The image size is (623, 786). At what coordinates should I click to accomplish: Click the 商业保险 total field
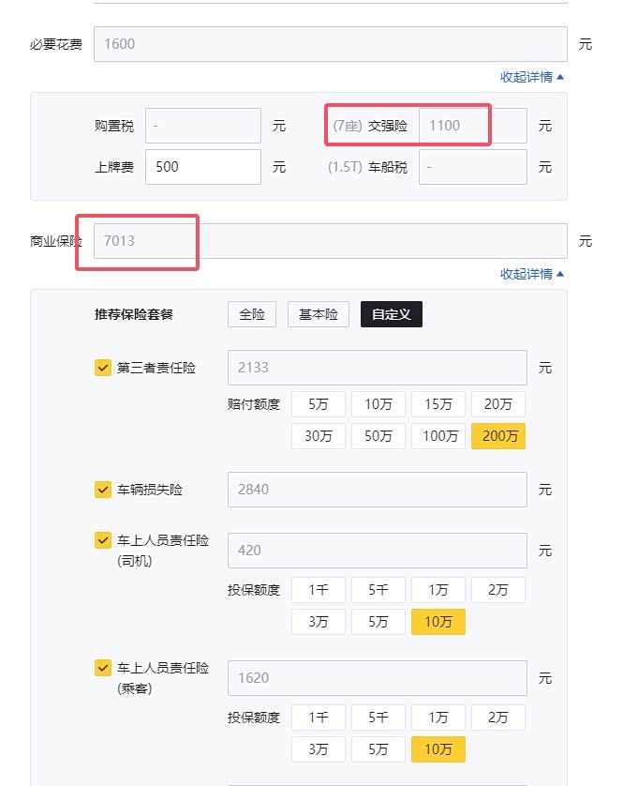(x=330, y=241)
